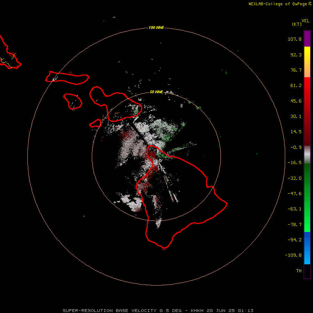Screen dimensions: 313x313
Task: Click the -63.1 velocity scale value
Action: point(295,209)
